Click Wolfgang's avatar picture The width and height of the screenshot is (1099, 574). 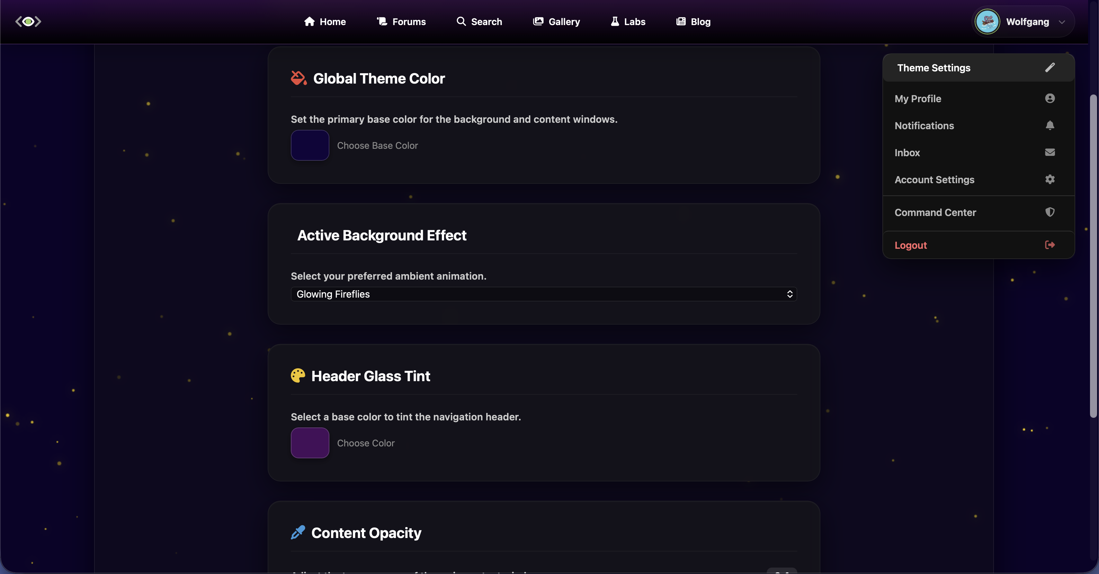pyautogui.click(x=987, y=21)
